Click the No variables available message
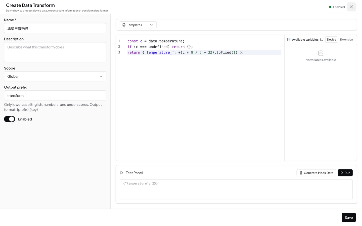The image size is (362, 226). (x=321, y=60)
